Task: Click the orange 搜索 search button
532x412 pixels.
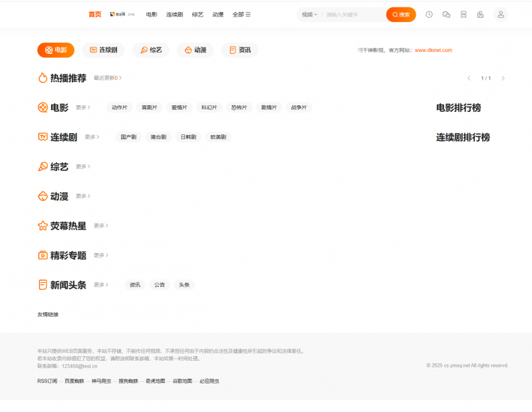Action: [x=401, y=14]
